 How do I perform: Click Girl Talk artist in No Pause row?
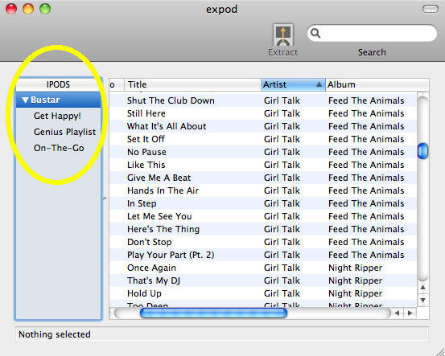pyautogui.click(x=282, y=152)
